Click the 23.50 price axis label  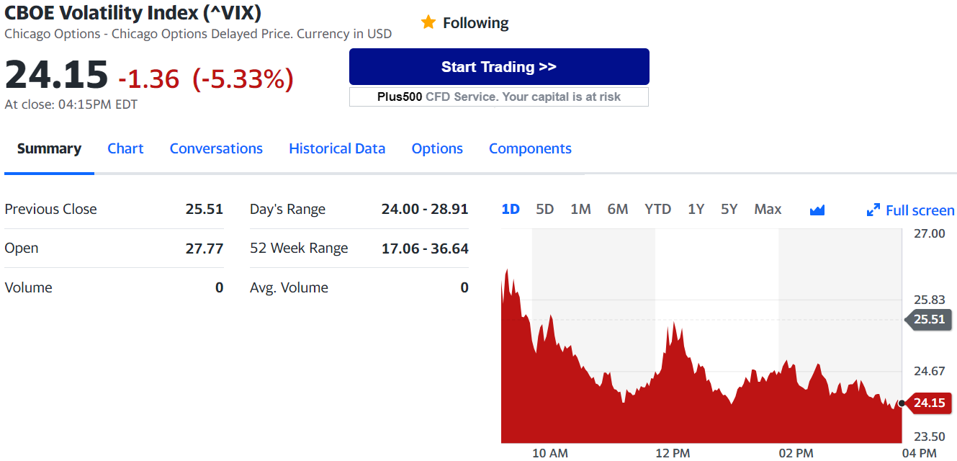[929, 437]
